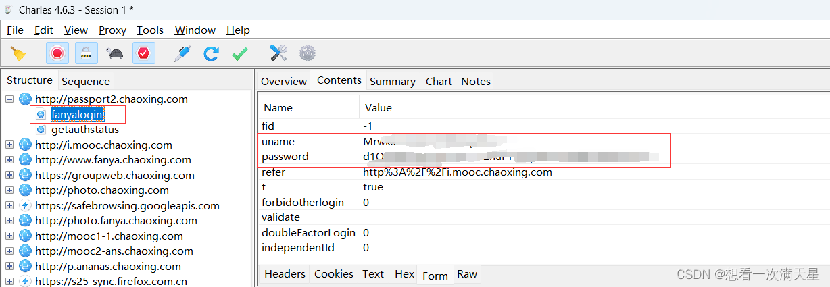Open the Proxy menu
Image resolution: width=830 pixels, height=287 pixels.
click(x=112, y=30)
